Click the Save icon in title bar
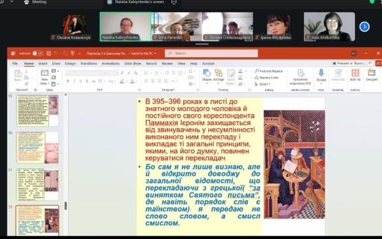The height and width of the screenshot is (239, 382). (x=49, y=53)
